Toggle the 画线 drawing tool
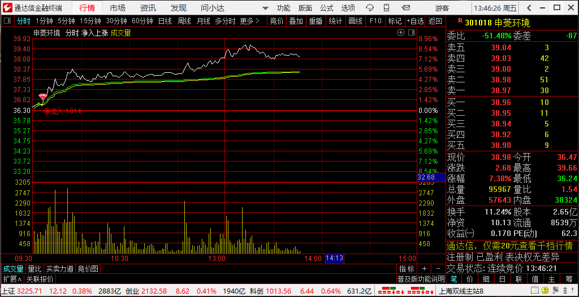This screenshot has width=579, height=297. pos(355,21)
